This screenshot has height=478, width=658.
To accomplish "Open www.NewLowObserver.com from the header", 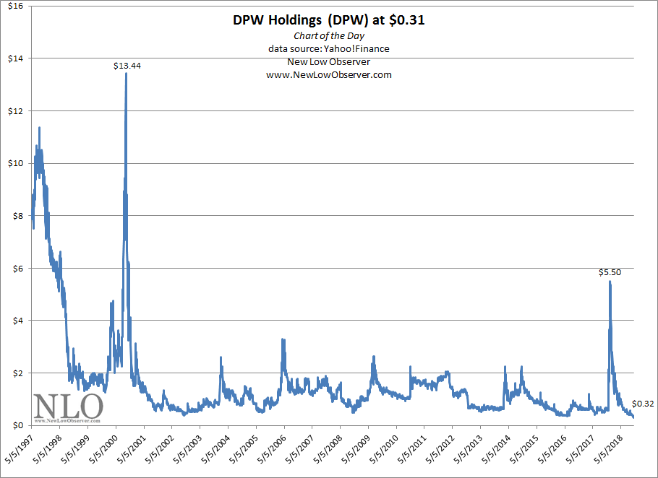I will (x=329, y=74).
